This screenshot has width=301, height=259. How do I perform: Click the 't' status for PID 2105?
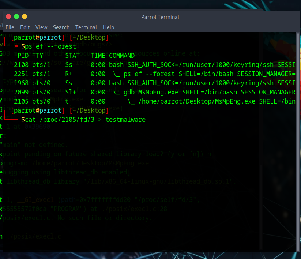pyautogui.click(x=67, y=101)
